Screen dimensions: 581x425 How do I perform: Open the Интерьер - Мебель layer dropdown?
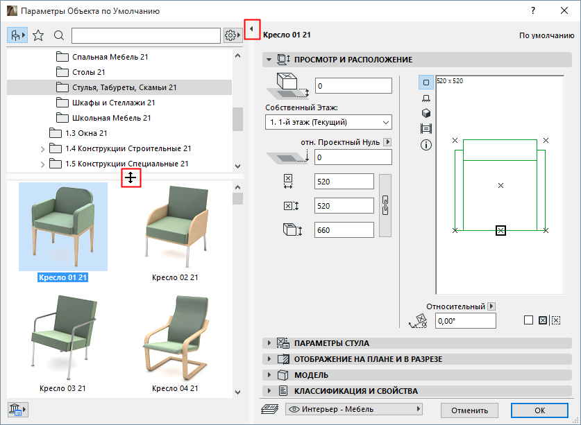pos(354,409)
